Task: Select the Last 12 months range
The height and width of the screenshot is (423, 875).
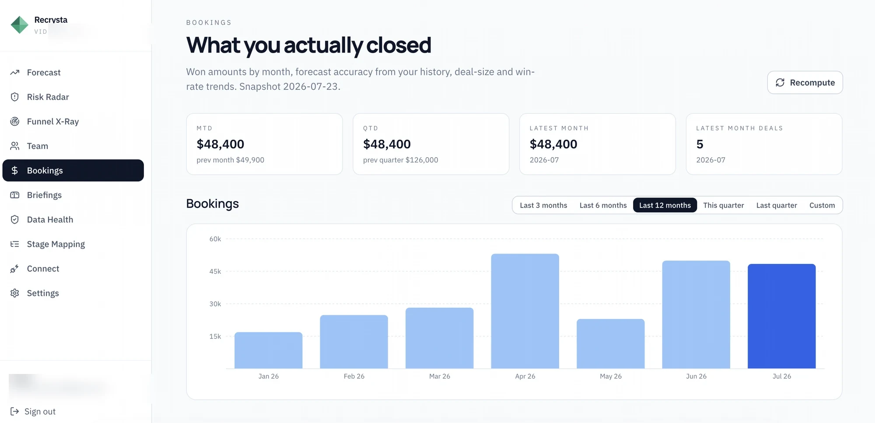Action: pos(665,205)
